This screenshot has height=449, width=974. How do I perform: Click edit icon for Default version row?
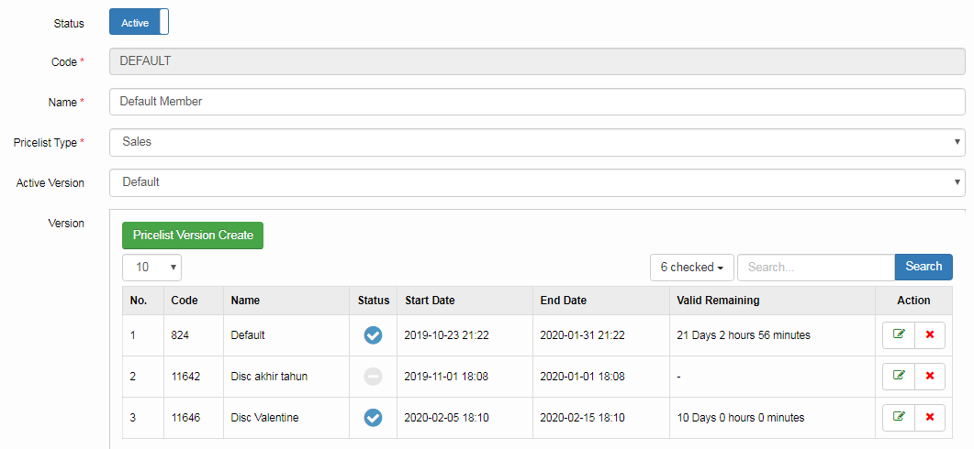[x=899, y=335]
